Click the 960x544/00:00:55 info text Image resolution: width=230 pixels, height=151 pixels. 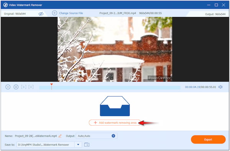tap(150, 13)
